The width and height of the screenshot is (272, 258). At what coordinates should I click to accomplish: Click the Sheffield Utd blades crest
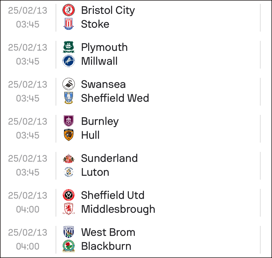point(69,195)
